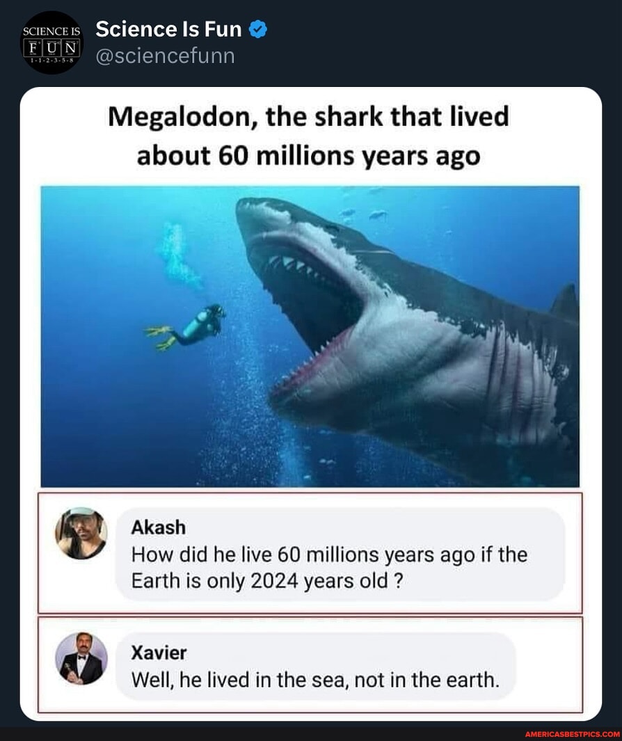
Task: Click the Science Is Fun profile avatar
Action: (52, 42)
